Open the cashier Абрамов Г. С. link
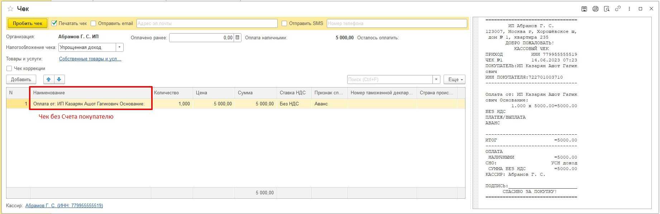 [64, 205]
